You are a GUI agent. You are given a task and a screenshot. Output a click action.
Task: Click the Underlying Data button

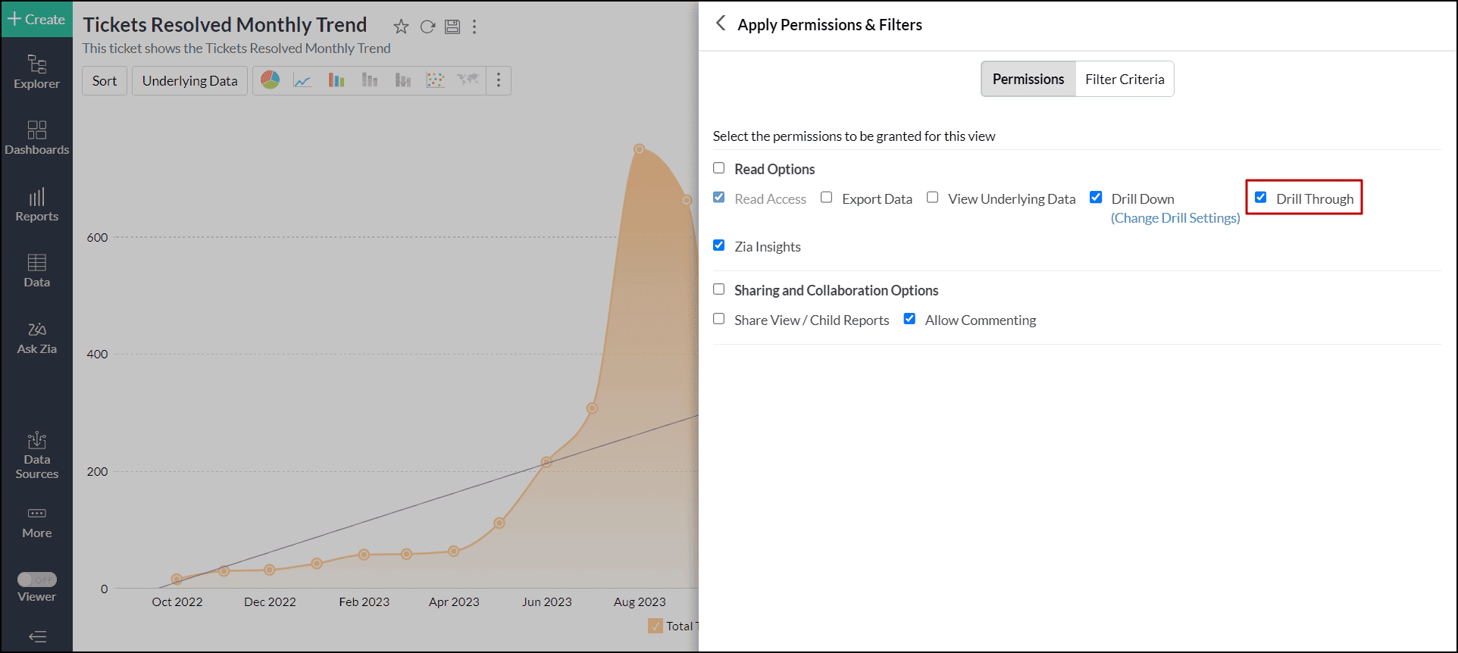[189, 81]
